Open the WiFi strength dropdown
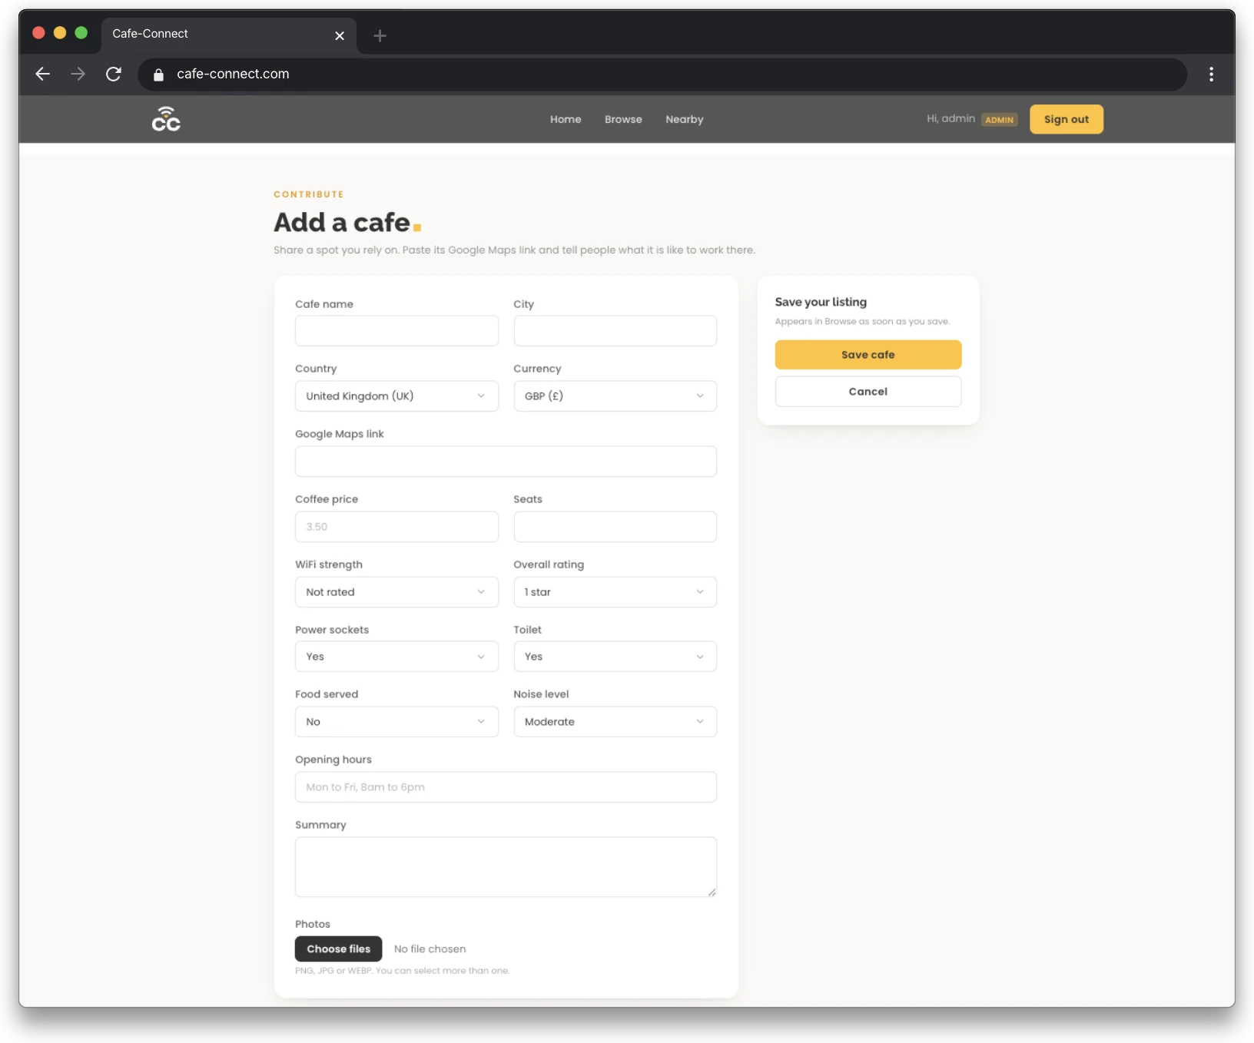The image size is (1254, 1043). [x=396, y=592]
